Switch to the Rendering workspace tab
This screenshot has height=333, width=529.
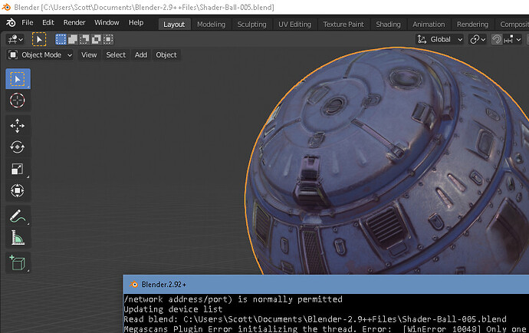pyautogui.click(x=472, y=25)
